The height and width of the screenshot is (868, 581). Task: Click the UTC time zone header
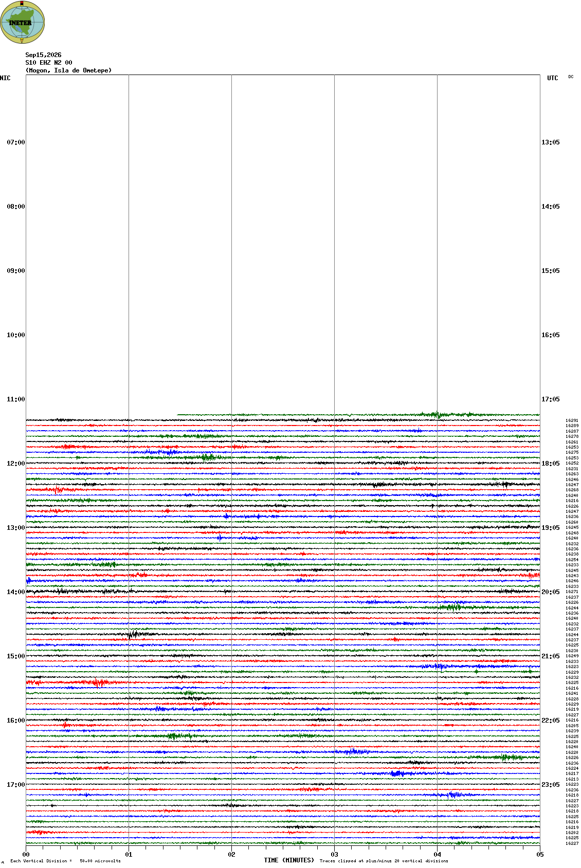pyautogui.click(x=553, y=78)
